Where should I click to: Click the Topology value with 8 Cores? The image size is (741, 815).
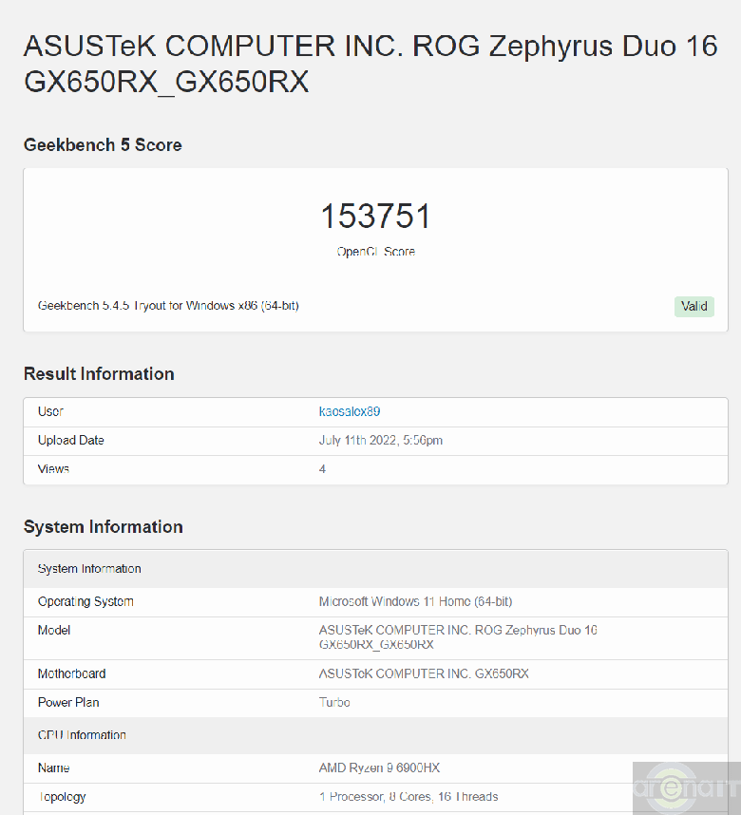click(408, 797)
